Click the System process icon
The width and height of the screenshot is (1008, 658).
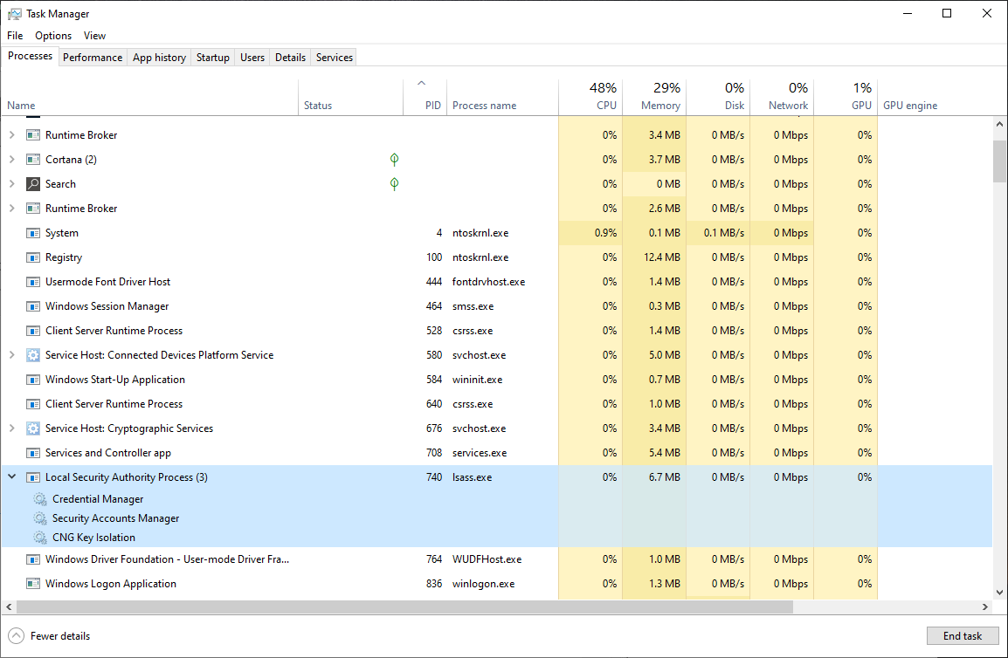[x=33, y=233]
